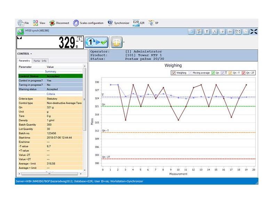Click the combined EX sigma T icon
This screenshot has height=204, width=273.
tap(238, 32)
